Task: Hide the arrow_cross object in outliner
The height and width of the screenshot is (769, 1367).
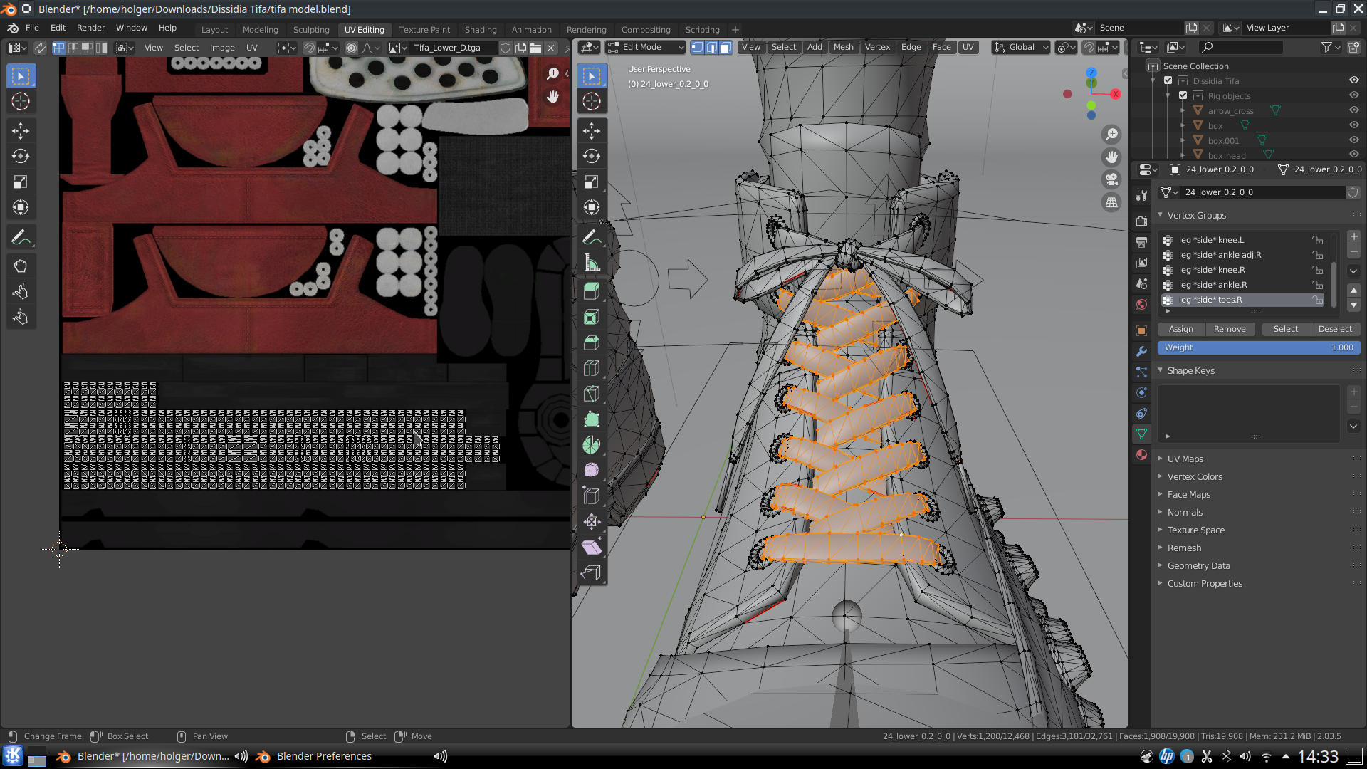Action: (1353, 110)
